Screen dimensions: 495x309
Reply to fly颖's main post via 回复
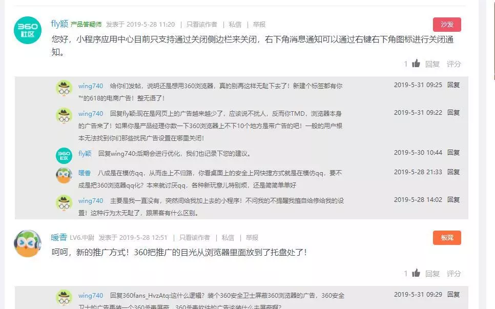coord(432,64)
